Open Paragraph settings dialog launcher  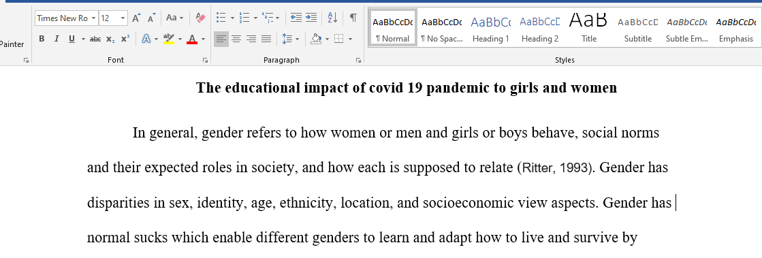pyautogui.click(x=359, y=61)
